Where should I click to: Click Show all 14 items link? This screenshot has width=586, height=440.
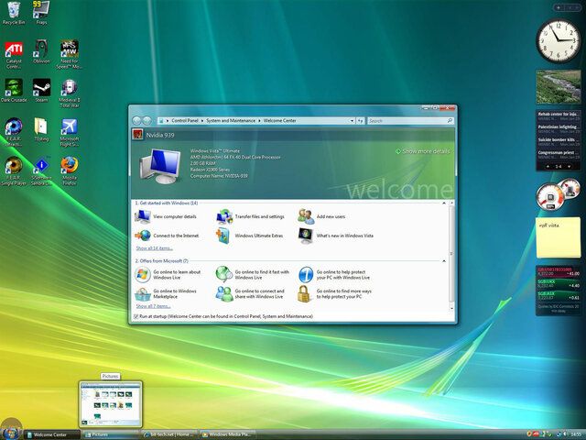(x=155, y=248)
